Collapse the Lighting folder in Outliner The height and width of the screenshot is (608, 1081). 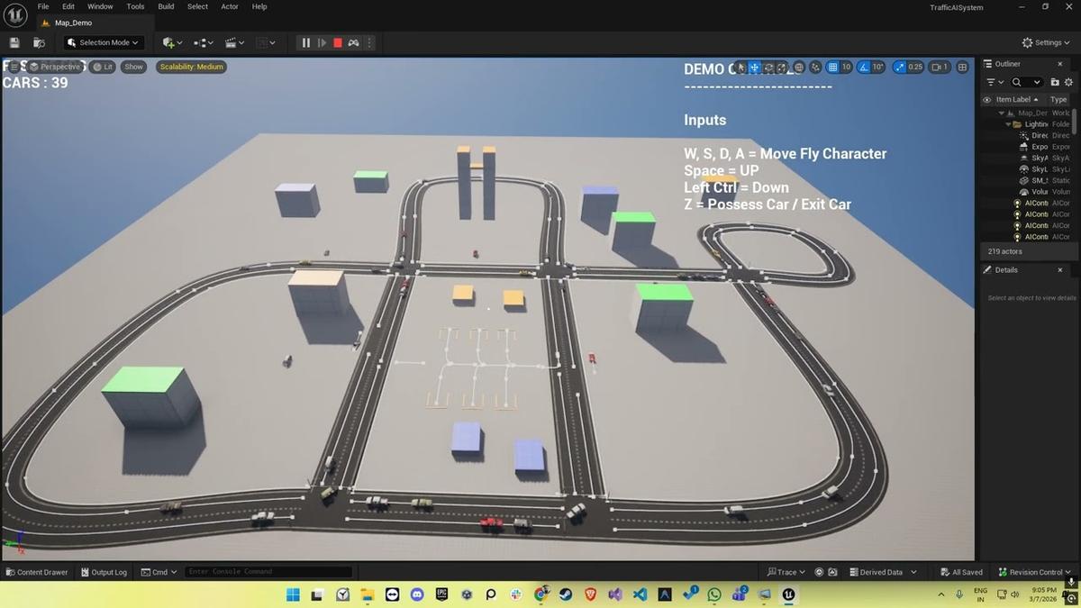coord(1008,124)
